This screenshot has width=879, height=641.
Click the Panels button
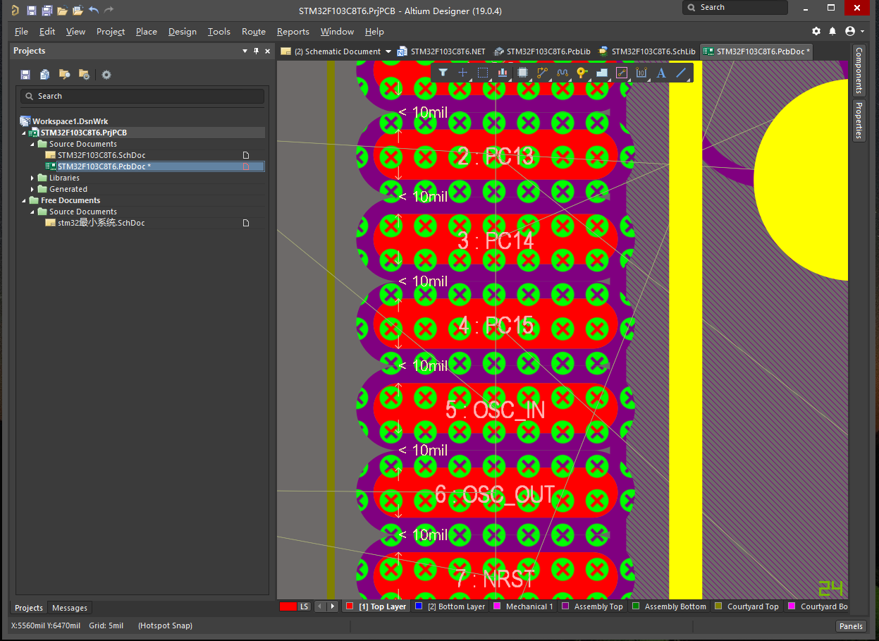click(x=851, y=626)
